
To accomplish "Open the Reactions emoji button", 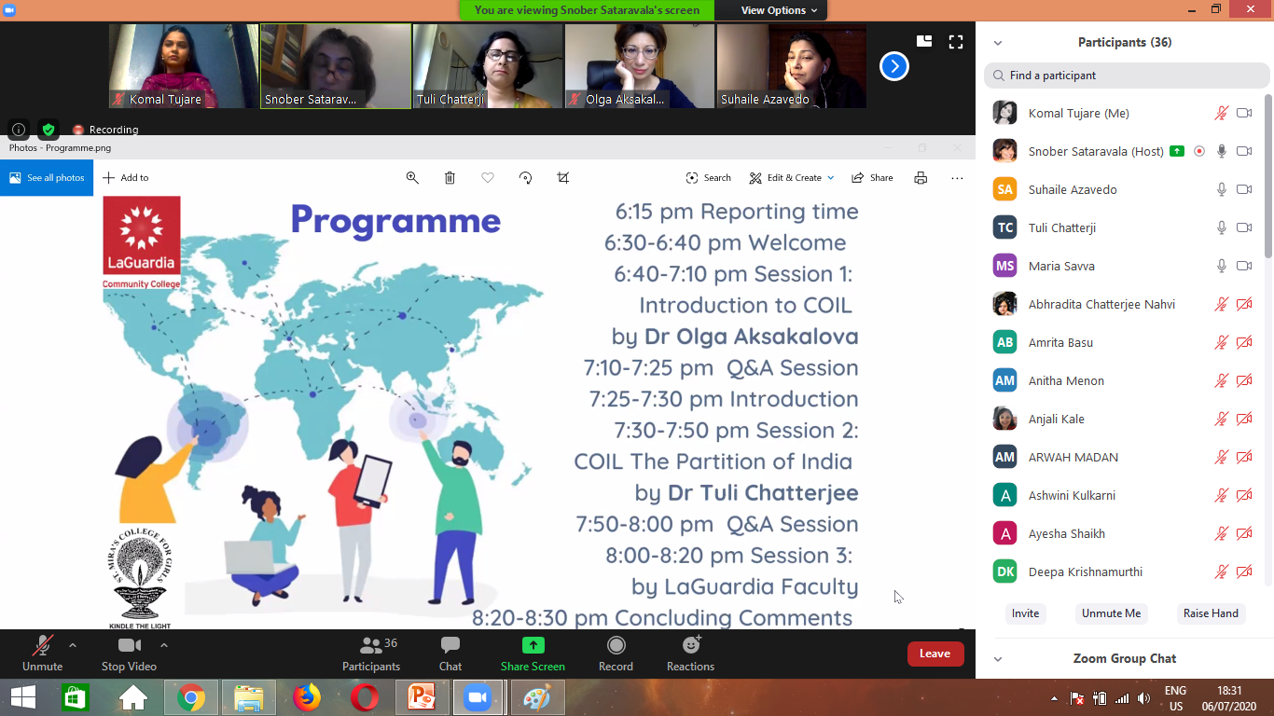I will 690,646.
